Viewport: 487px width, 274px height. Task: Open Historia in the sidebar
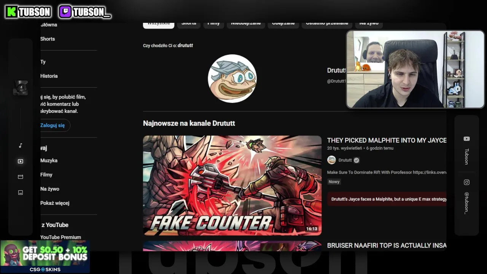tap(49, 76)
